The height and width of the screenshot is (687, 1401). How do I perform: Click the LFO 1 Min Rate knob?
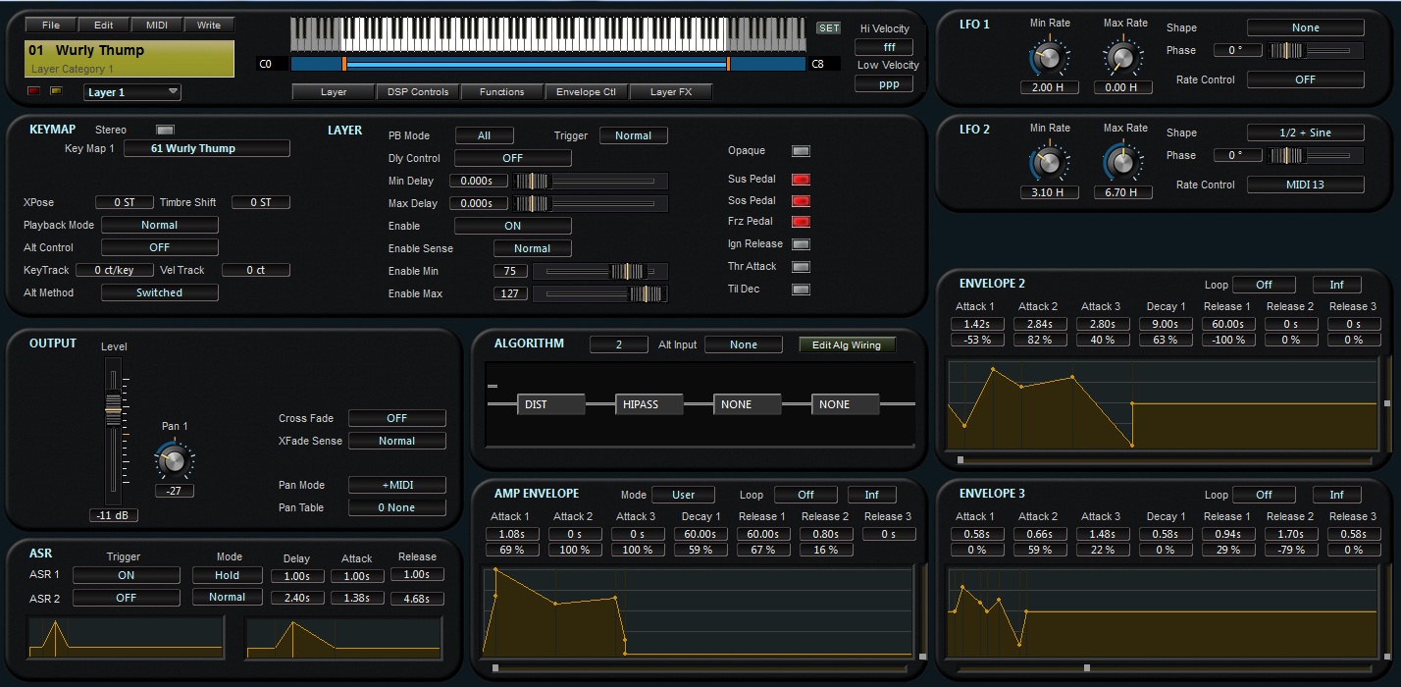(x=1049, y=58)
